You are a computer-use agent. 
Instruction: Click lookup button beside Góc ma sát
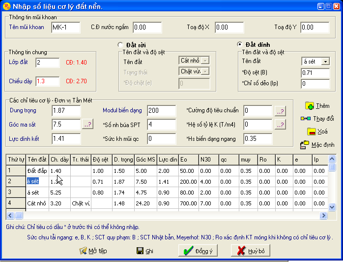[x=87, y=125]
